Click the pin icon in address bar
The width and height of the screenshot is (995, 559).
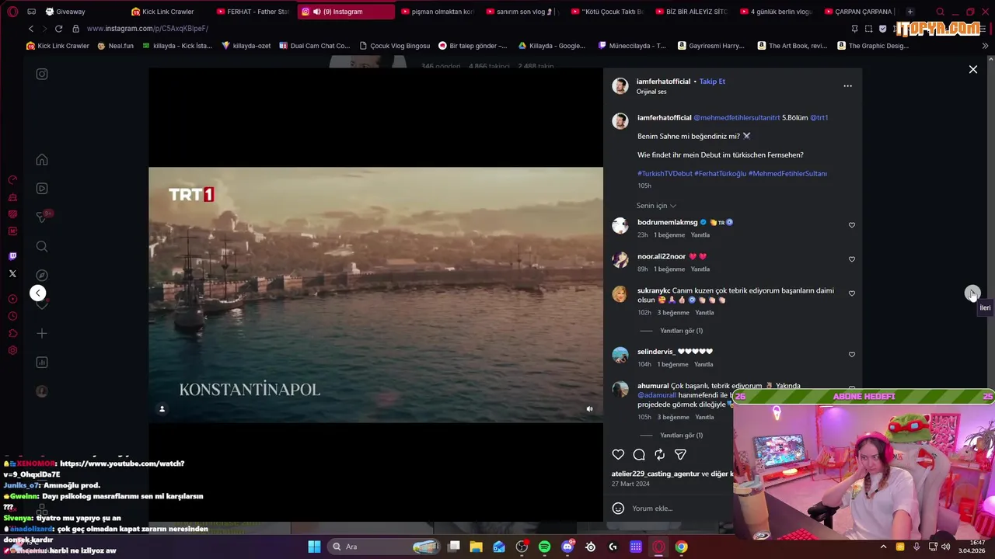tap(854, 29)
